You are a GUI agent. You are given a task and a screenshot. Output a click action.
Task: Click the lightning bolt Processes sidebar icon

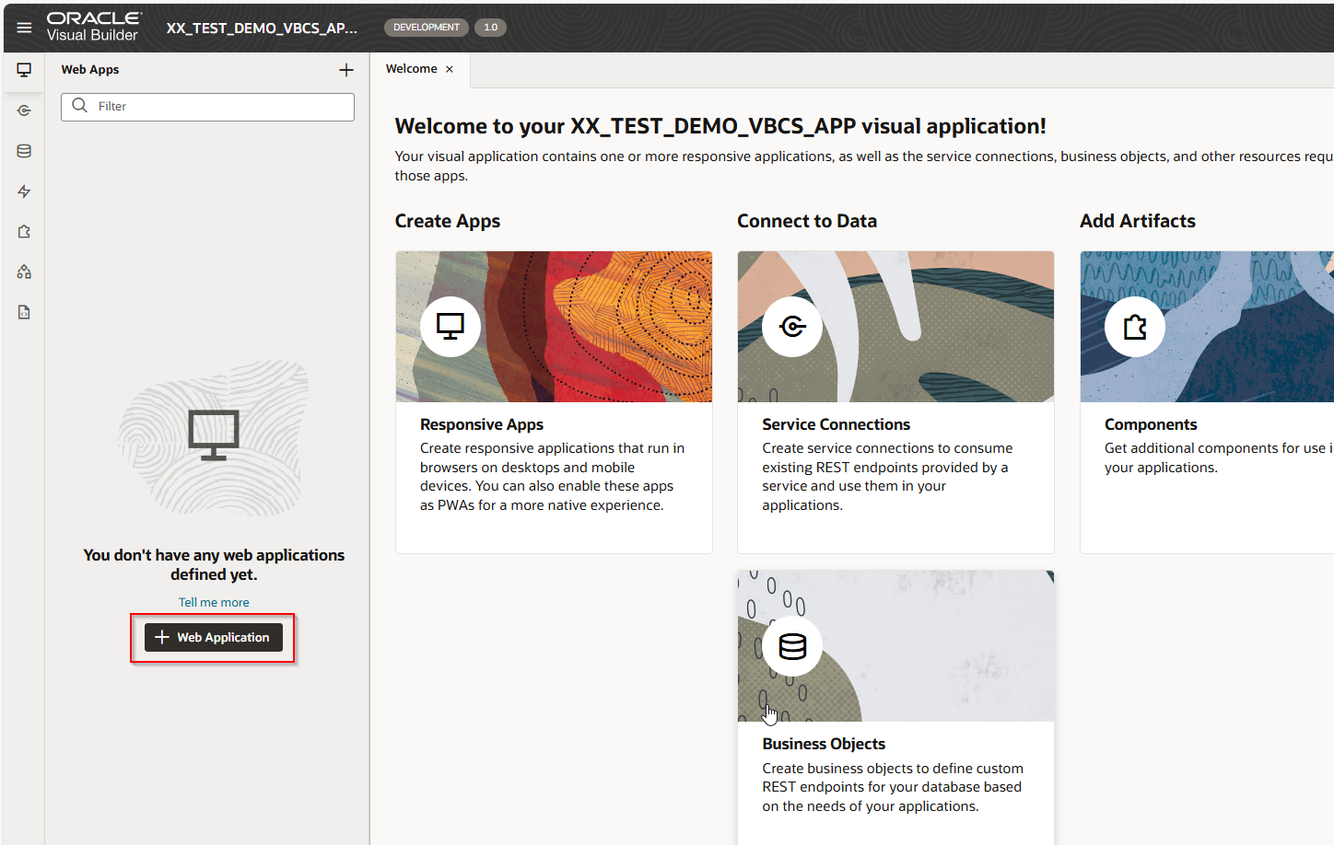[x=23, y=191]
